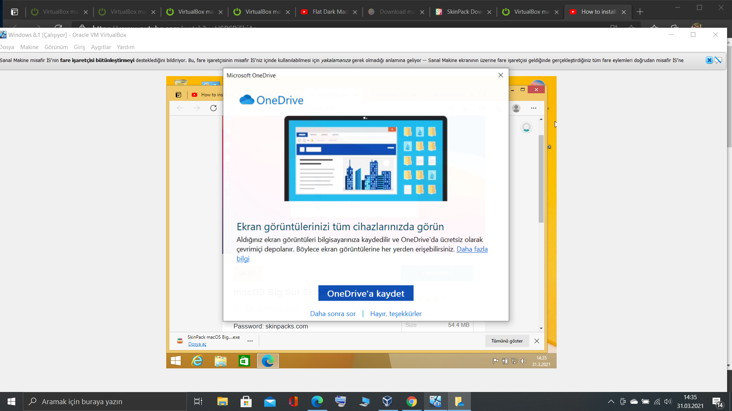Click Dosya aç under downloaded SkinPack file

point(197,344)
